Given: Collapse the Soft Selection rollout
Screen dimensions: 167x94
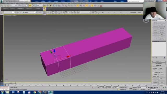Looking at the screenshot, I should 159,62.
